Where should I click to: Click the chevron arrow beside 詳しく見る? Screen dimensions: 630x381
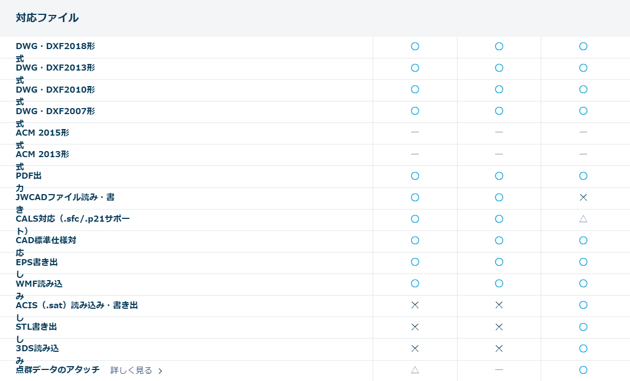coord(160,371)
